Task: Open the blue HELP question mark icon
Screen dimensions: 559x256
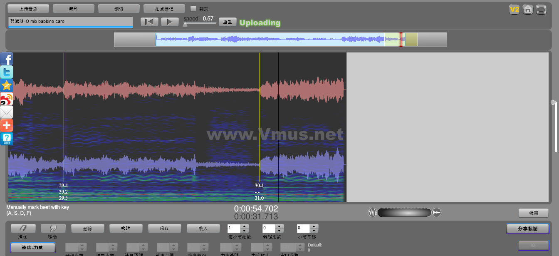Action: pos(7,139)
